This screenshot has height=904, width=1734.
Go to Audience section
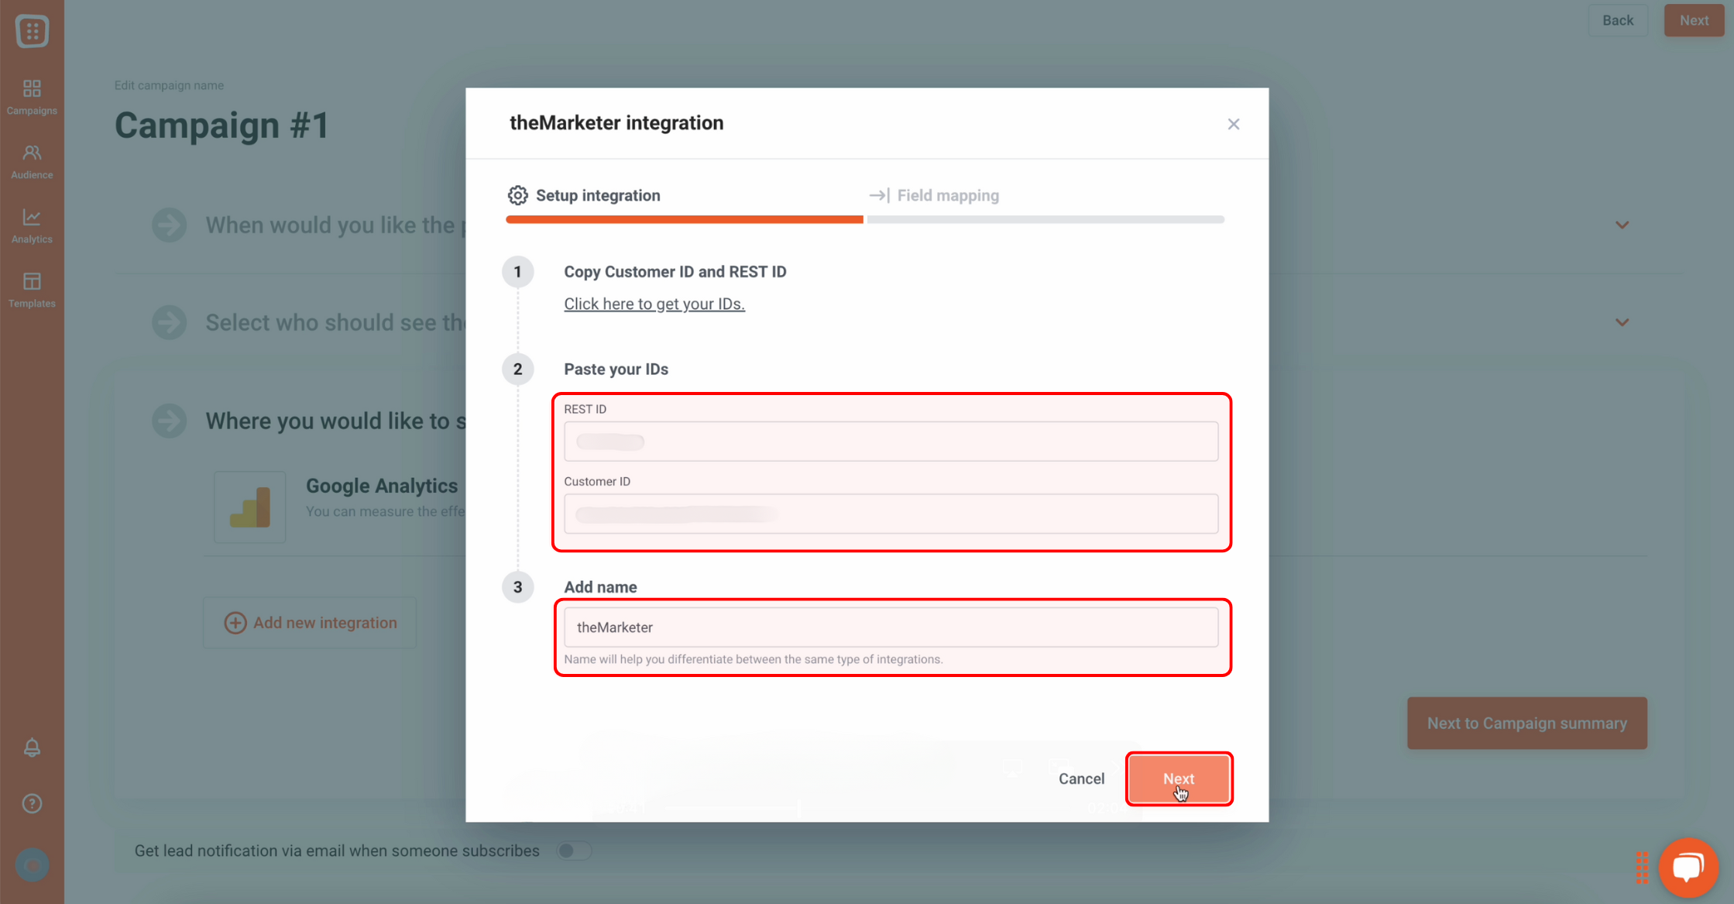click(x=32, y=162)
